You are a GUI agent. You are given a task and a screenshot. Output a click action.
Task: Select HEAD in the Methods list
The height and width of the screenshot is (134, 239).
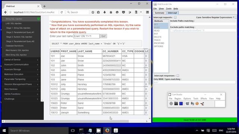161,31
